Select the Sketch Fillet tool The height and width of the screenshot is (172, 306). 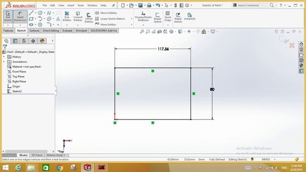pos(49,25)
